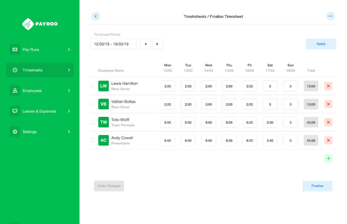Click the Employee Name column header

tap(111, 71)
